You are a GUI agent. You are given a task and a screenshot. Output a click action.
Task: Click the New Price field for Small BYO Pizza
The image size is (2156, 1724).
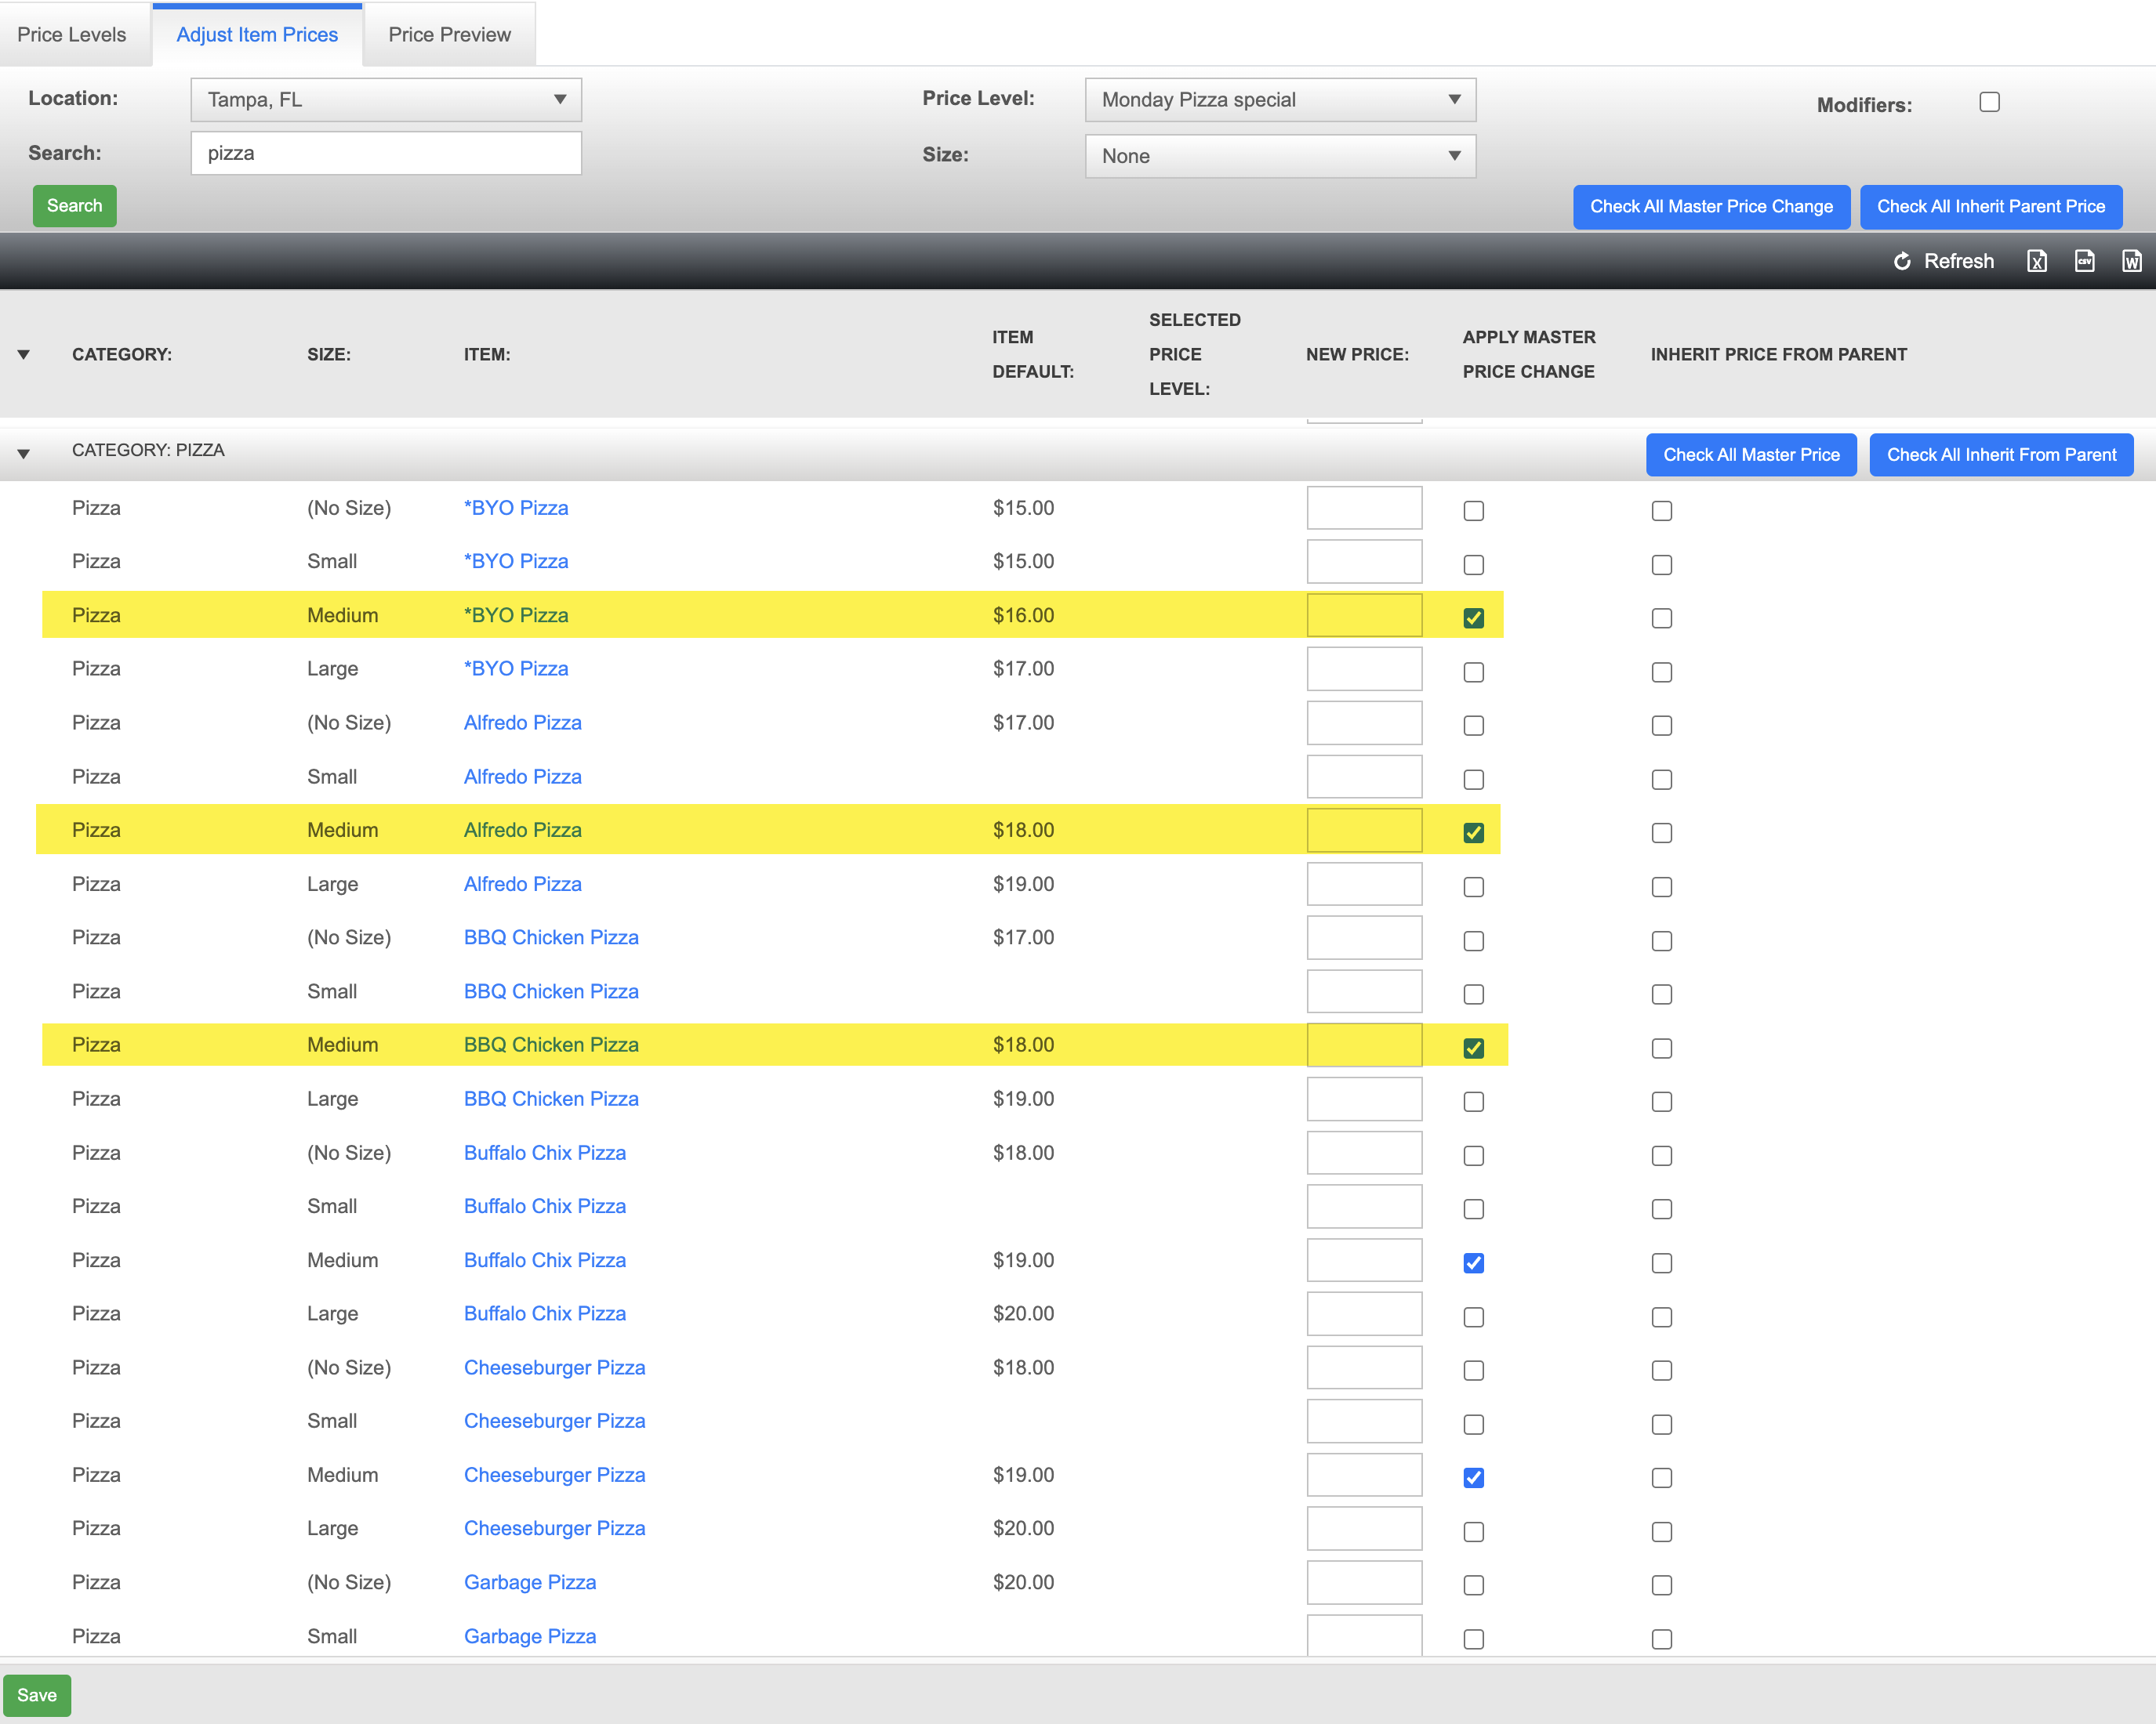click(x=1363, y=562)
